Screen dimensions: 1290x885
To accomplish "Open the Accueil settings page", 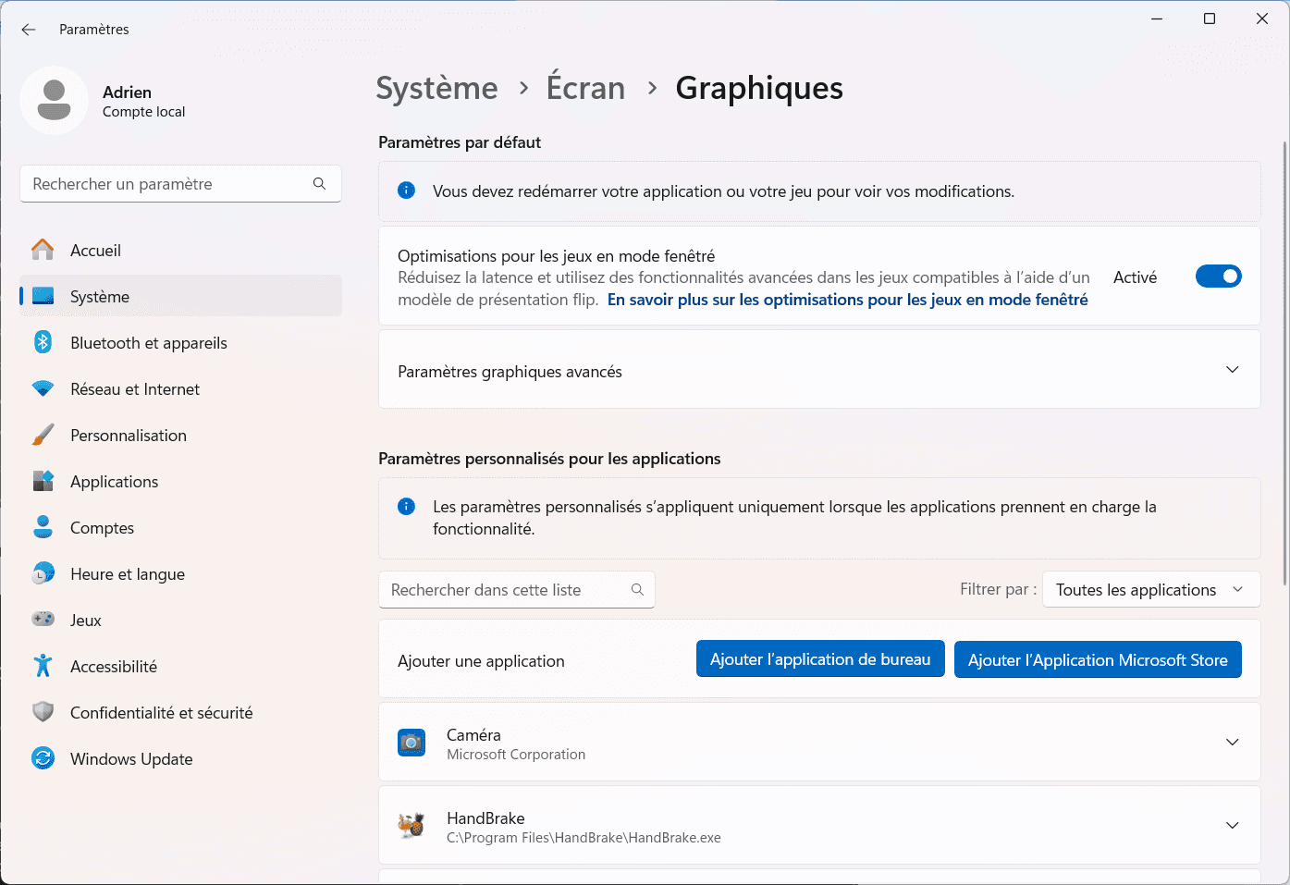I will pos(180,250).
